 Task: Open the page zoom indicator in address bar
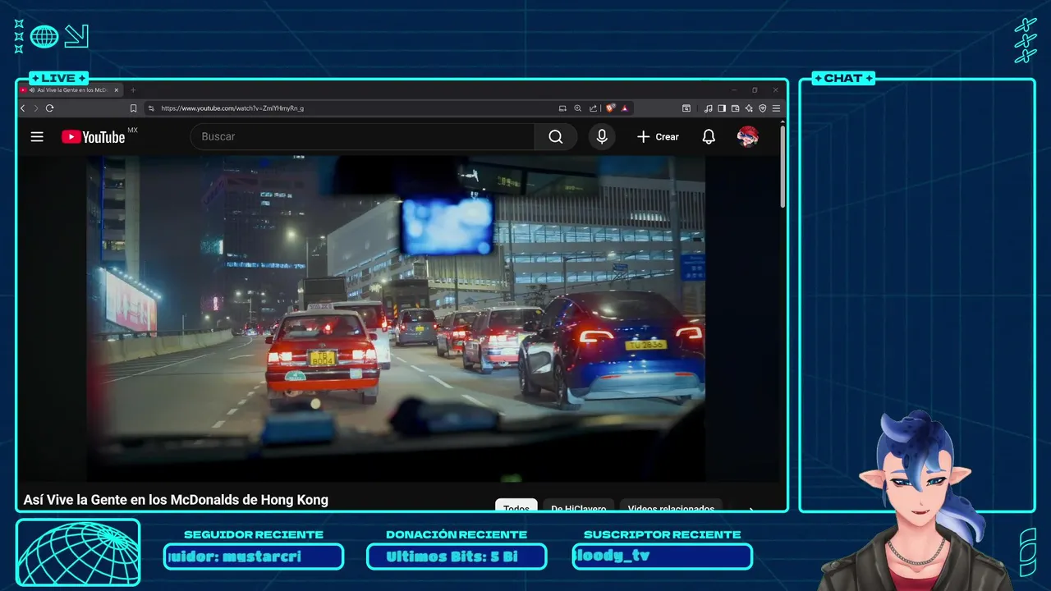578,108
